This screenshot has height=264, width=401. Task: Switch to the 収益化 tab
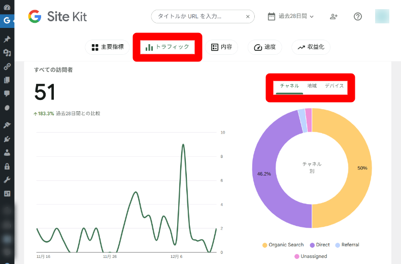tap(311, 47)
